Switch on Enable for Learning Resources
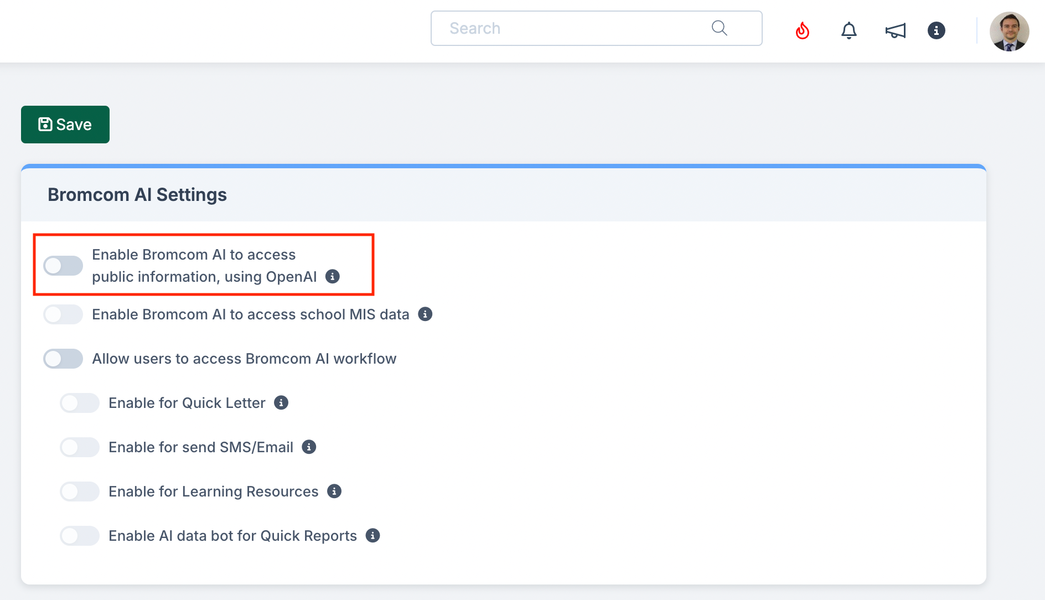Image resolution: width=1045 pixels, height=600 pixels. click(80, 492)
